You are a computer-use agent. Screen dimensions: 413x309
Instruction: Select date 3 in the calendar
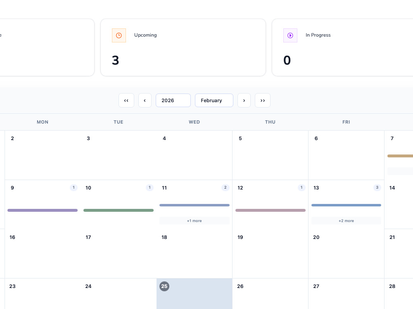tap(88, 138)
